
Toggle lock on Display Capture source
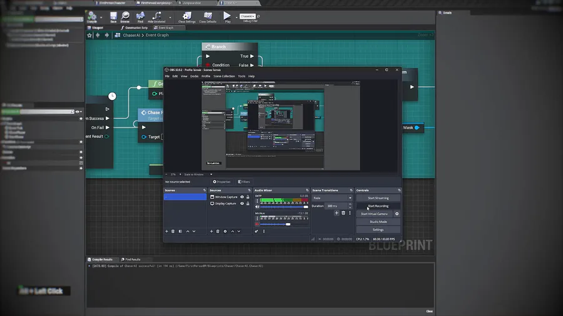[x=248, y=204]
